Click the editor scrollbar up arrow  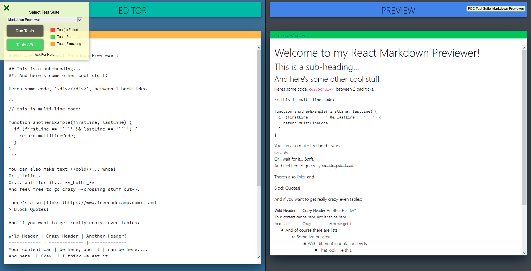point(259,48)
